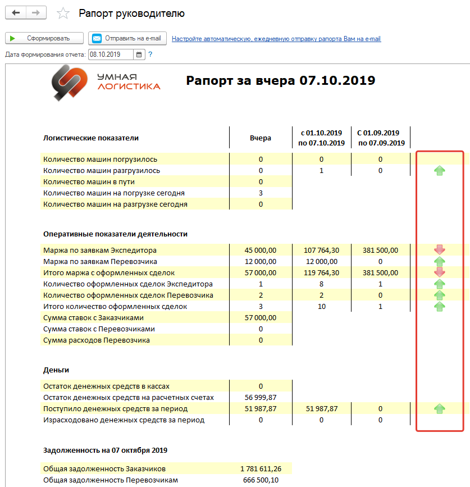Click green arrow for сделок Экспедитора row
The width and height of the screenshot is (470, 487).
[439, 284]
